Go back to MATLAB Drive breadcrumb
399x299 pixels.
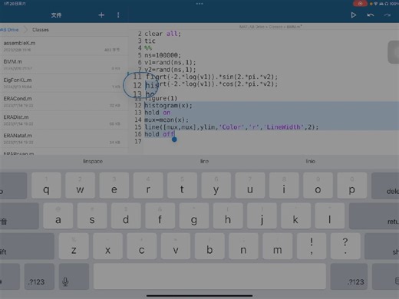pyautogui.click(x=9, y=30)
